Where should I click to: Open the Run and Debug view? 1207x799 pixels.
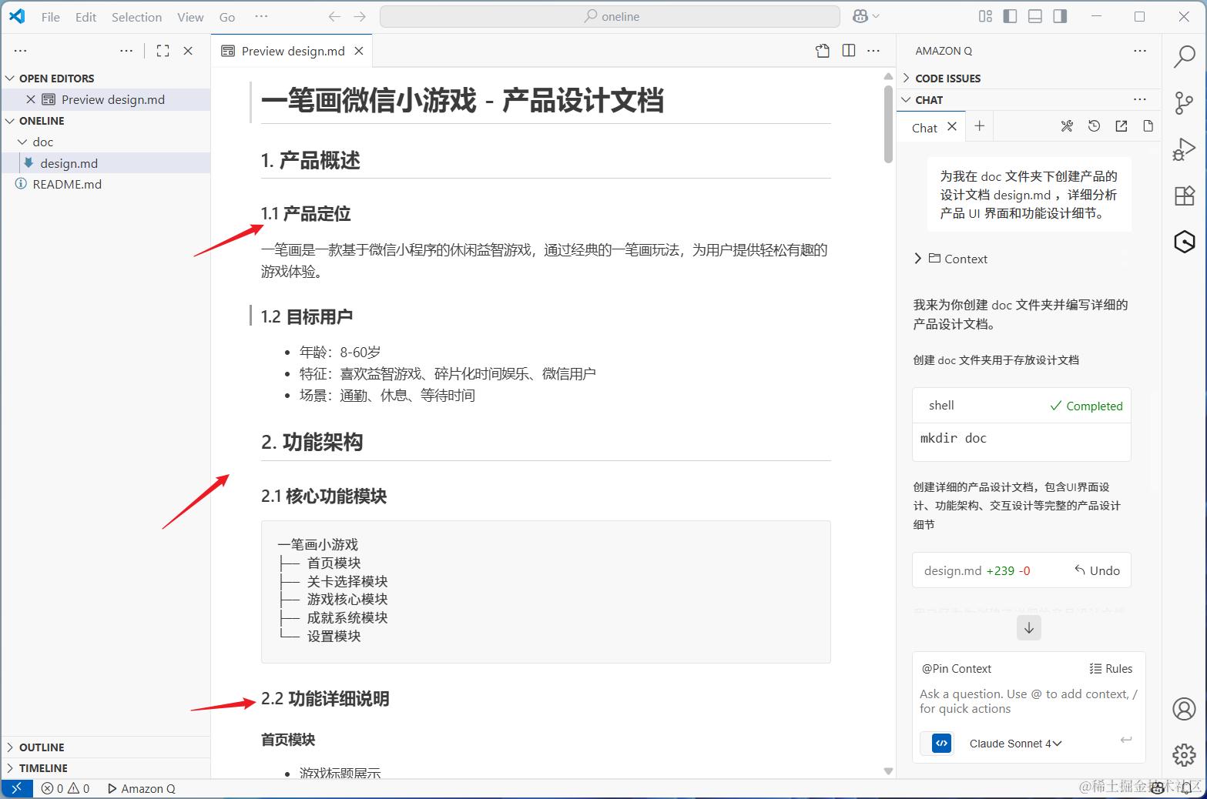coord(1184,149)
